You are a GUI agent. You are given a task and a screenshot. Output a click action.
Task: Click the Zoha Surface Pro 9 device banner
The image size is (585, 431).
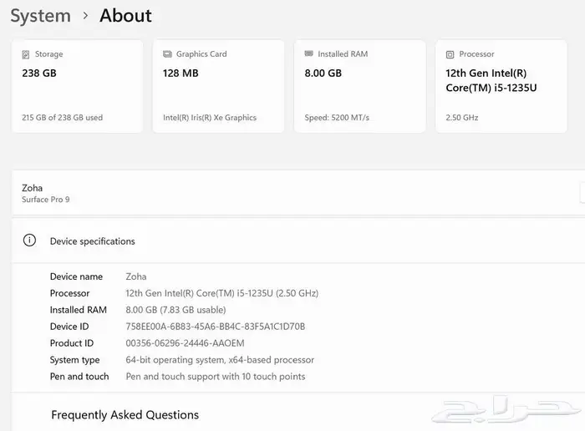(x=292, y=193)
